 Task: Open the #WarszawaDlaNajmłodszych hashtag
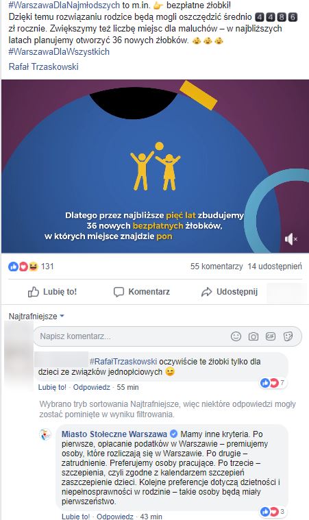[x=64, y=5]
